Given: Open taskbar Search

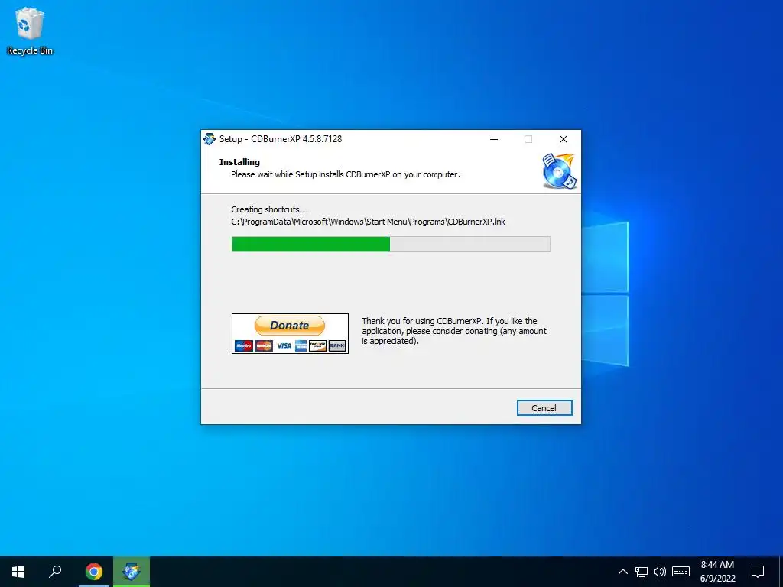Looking at the screenshot, I should tap(55, 572).
